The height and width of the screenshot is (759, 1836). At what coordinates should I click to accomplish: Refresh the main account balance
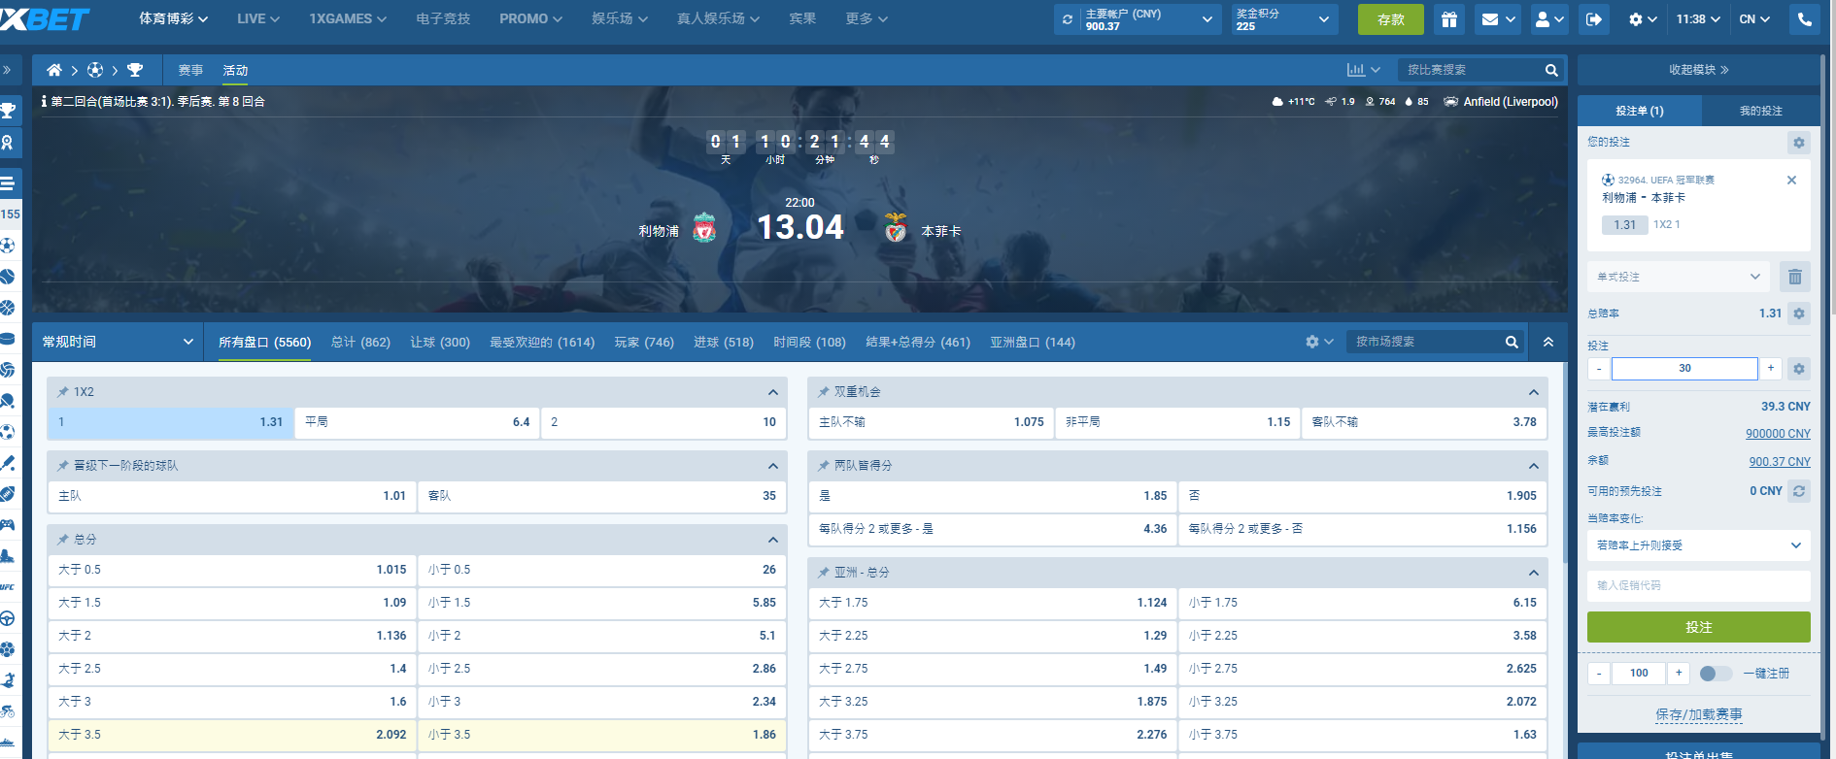point(1068,19)
